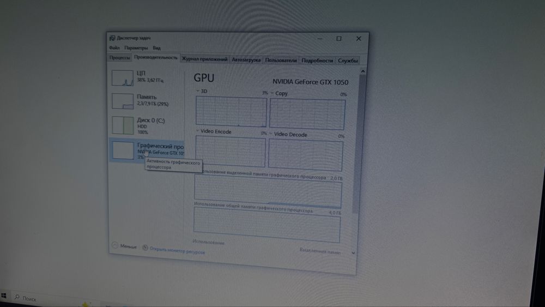Click the 3D usage graph

pos(231,112)
